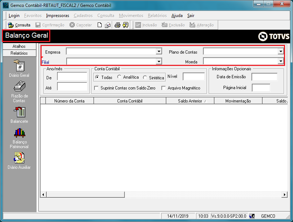Expand the Moeda dropdown
This screenshot has height=222, width=293.
(280, 61)
